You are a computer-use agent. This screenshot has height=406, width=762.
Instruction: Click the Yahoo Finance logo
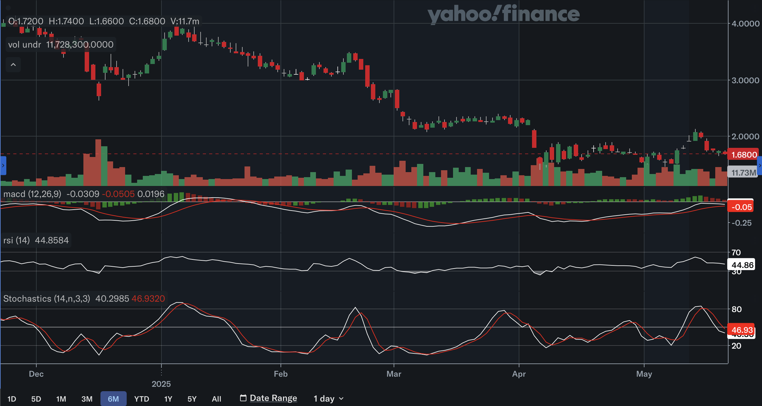(x=504, y=14)
